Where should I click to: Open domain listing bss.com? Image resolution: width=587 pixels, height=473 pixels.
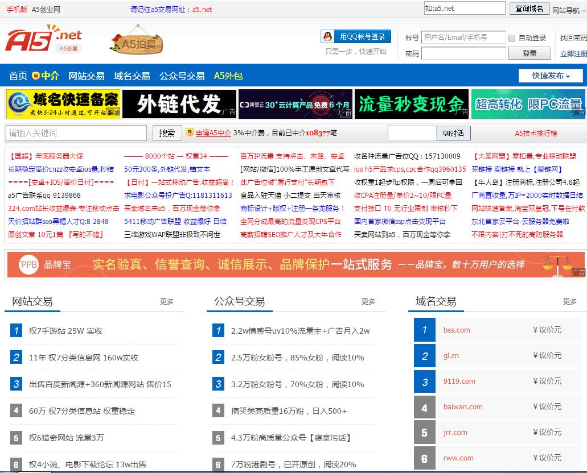(457, 330)
